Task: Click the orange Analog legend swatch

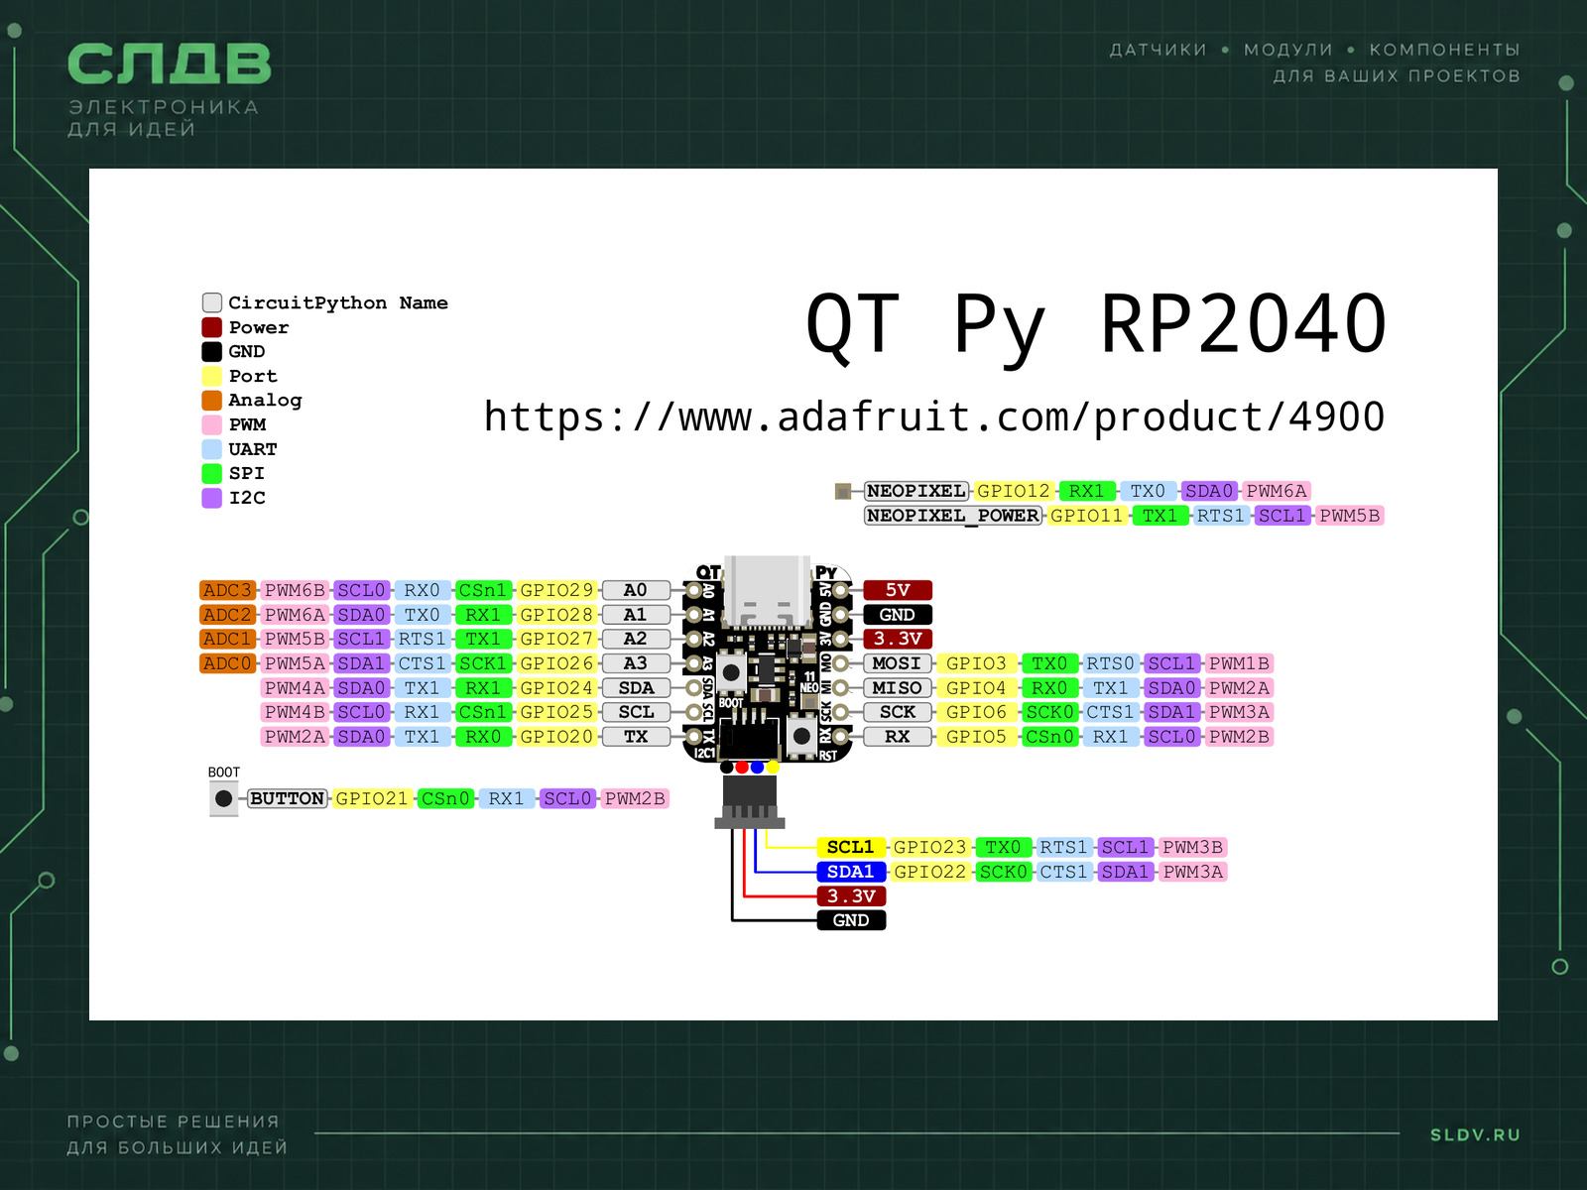Action: [211, 400]
